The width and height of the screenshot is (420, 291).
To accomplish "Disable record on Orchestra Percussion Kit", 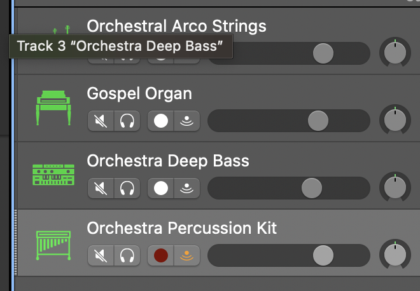I will 161,255.
